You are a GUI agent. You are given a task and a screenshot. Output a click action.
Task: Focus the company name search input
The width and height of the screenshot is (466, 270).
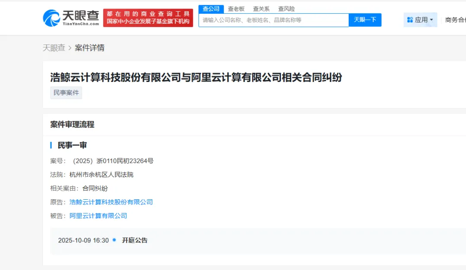274,20
